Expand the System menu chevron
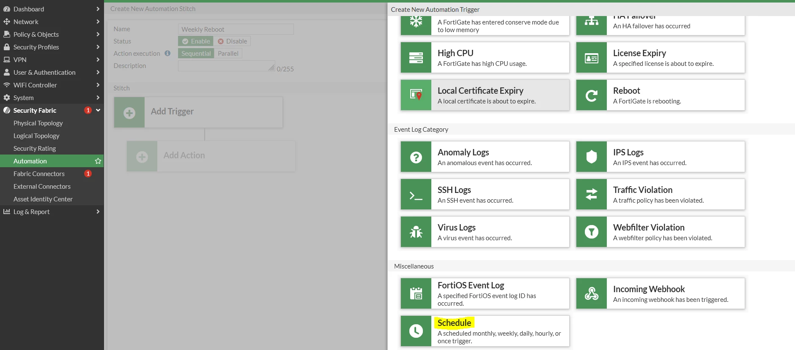This screenshot has height=350, width=795. tap(98, 98)
